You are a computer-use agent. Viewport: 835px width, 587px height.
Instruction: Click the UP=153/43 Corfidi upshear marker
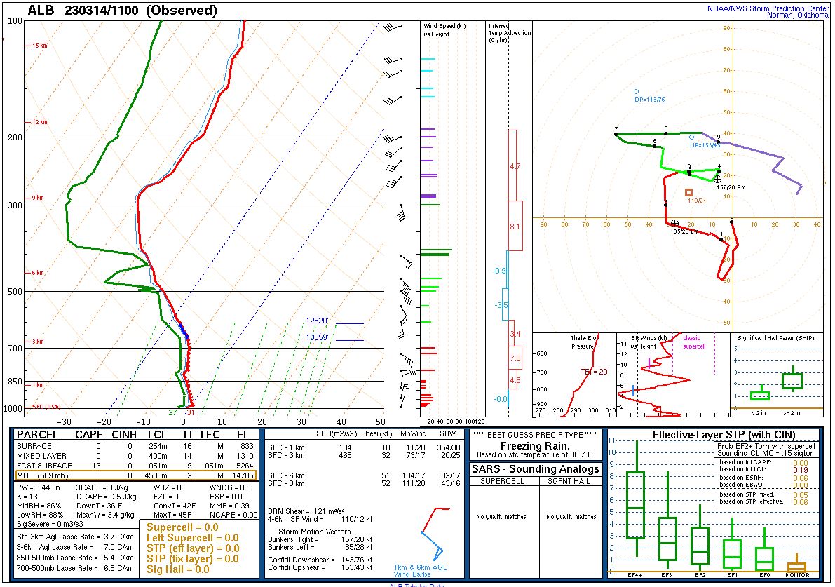(691, 137)
